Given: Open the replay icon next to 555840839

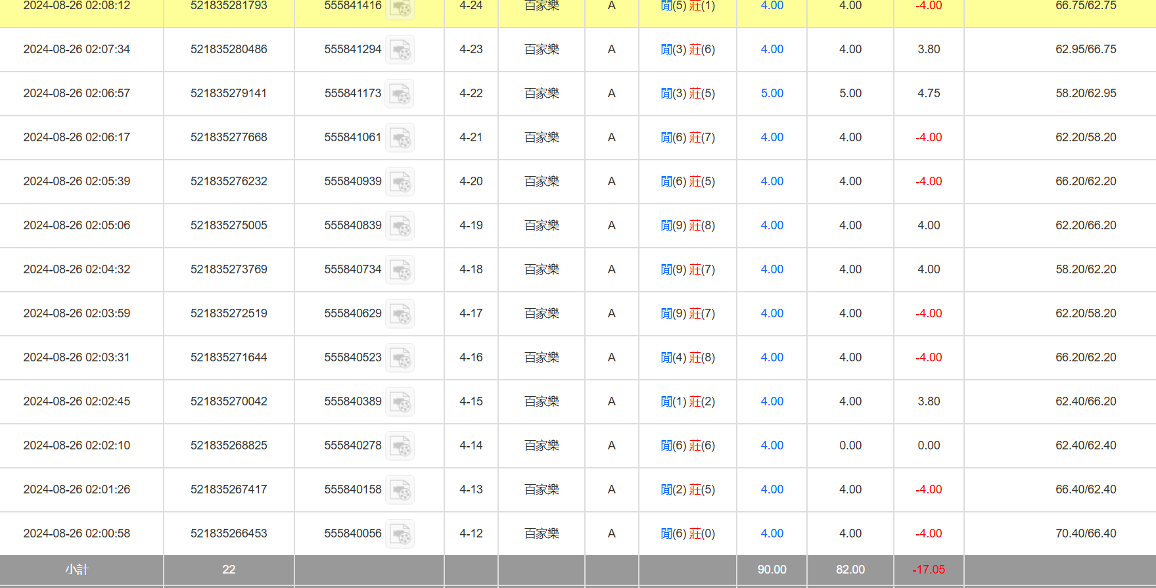Looking at the screenshot, I should click(400, 226).
